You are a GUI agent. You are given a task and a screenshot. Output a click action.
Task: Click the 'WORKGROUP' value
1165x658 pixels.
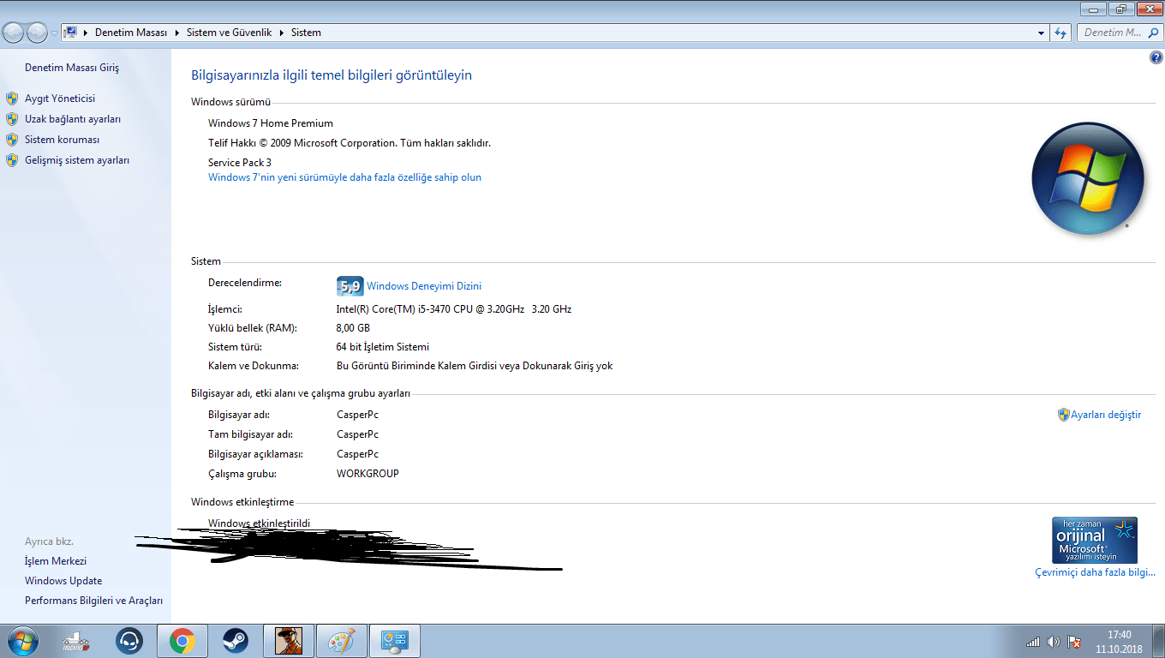367,474
